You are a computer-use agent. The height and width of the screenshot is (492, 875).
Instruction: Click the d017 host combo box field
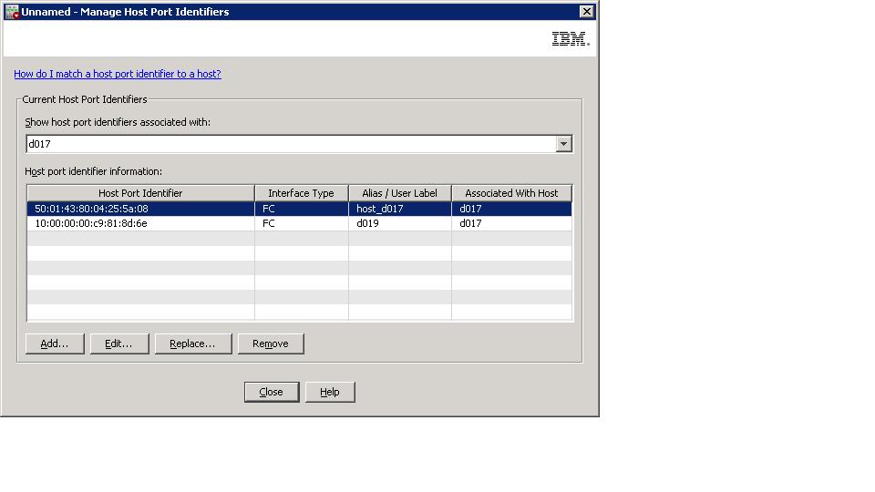point(290,144)
